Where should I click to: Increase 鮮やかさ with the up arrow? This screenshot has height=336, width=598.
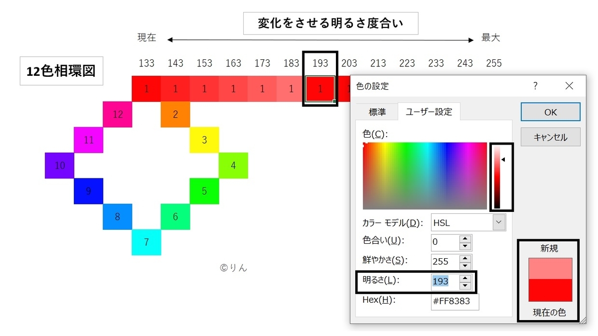465,258
